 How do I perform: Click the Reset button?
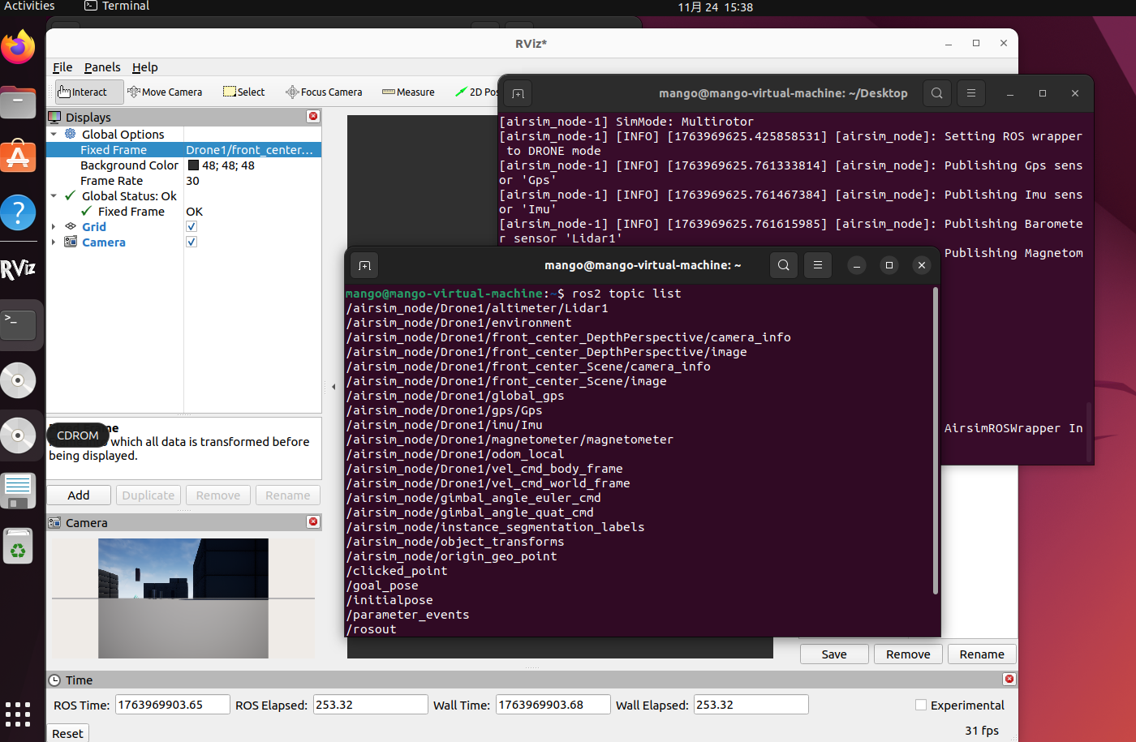coord(67,733)
